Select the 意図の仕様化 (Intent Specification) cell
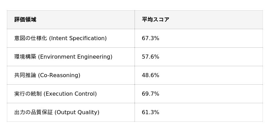The width and height of the screenshot is (276, 132). (x=71, y=38)
